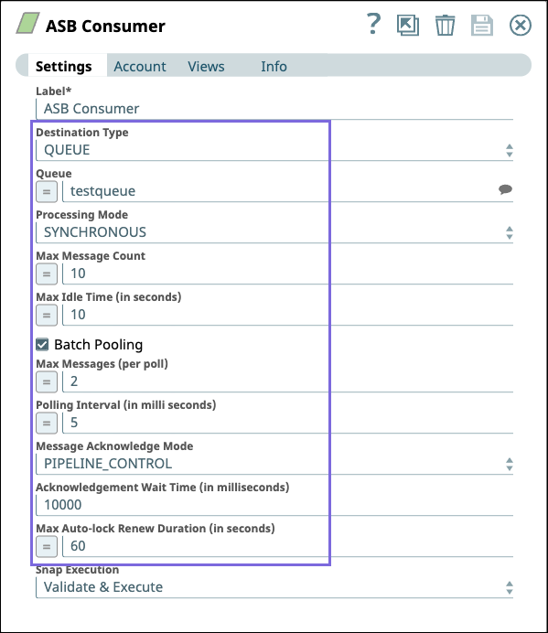Delete snap using the trash icon
Image resolution: width=548 pixels, height=633 pixels.
pyautogui.click(x=445, y=26)
